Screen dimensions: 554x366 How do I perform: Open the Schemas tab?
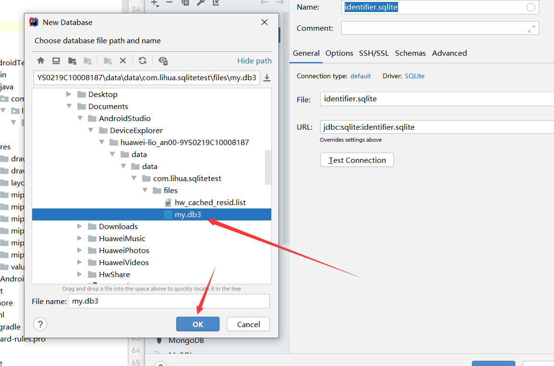pos(410,53)
